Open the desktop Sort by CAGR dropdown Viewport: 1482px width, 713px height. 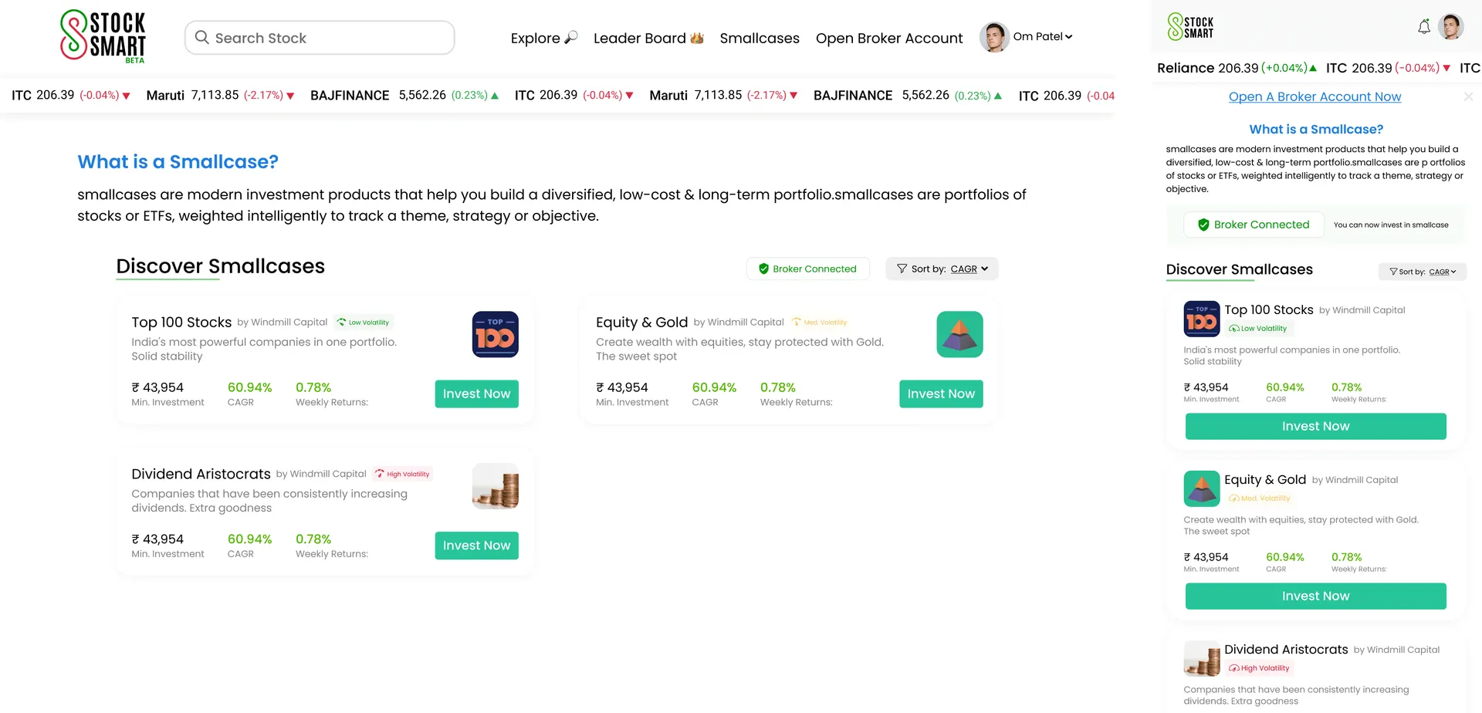tap(942, 269)
